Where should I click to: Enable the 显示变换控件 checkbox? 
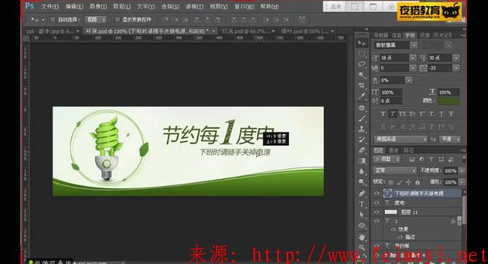tap(118, 20)
